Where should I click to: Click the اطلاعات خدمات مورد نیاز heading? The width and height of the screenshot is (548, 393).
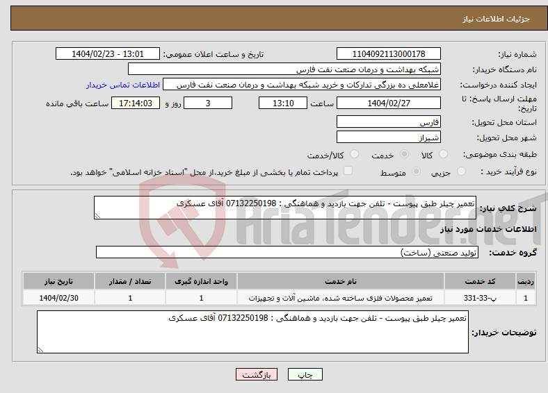pyautogui.click(x=488, y=229)
